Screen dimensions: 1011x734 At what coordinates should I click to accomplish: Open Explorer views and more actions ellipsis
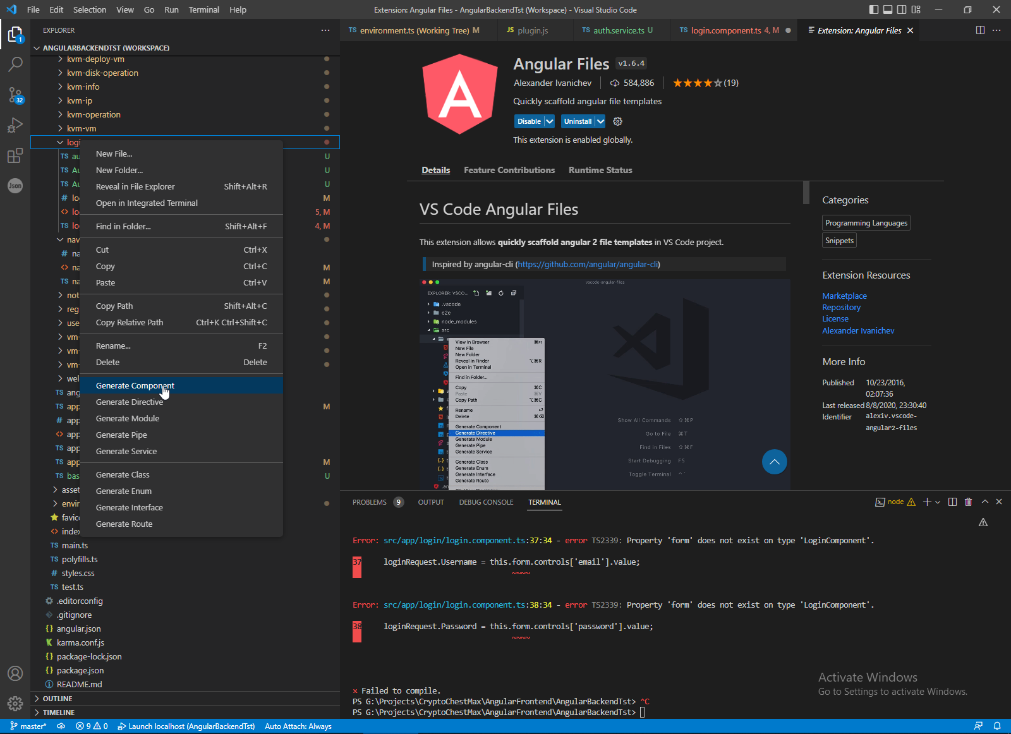coord(325,30)
